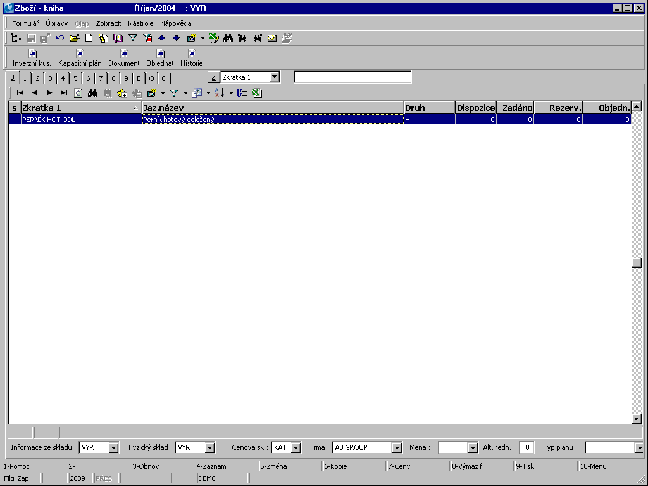
Task: Click the grid scrollbar down arrow
Action: 637,419
